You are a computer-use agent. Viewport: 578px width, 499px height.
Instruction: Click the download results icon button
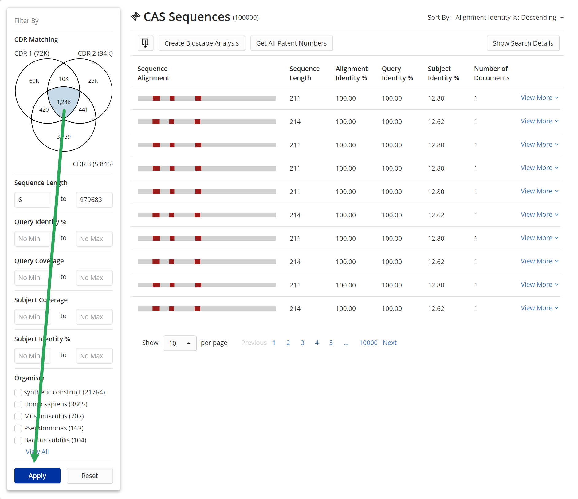pyautogui.click(x=145, y=43)
